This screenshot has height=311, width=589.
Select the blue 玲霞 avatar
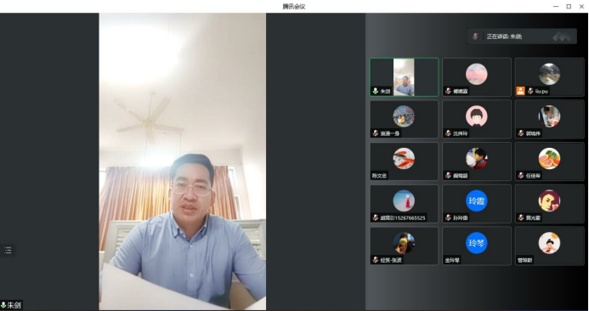(x=477, y=201)
